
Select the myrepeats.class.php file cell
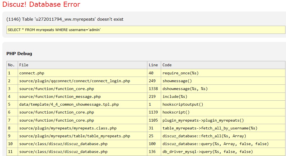pyautogui.click(x=83, y=128)
